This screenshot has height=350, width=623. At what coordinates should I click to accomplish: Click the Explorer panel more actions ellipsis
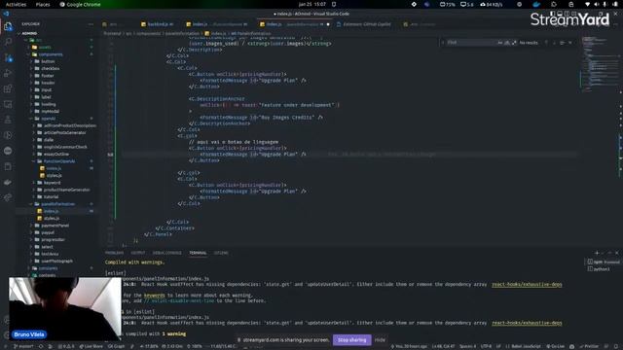91,24
